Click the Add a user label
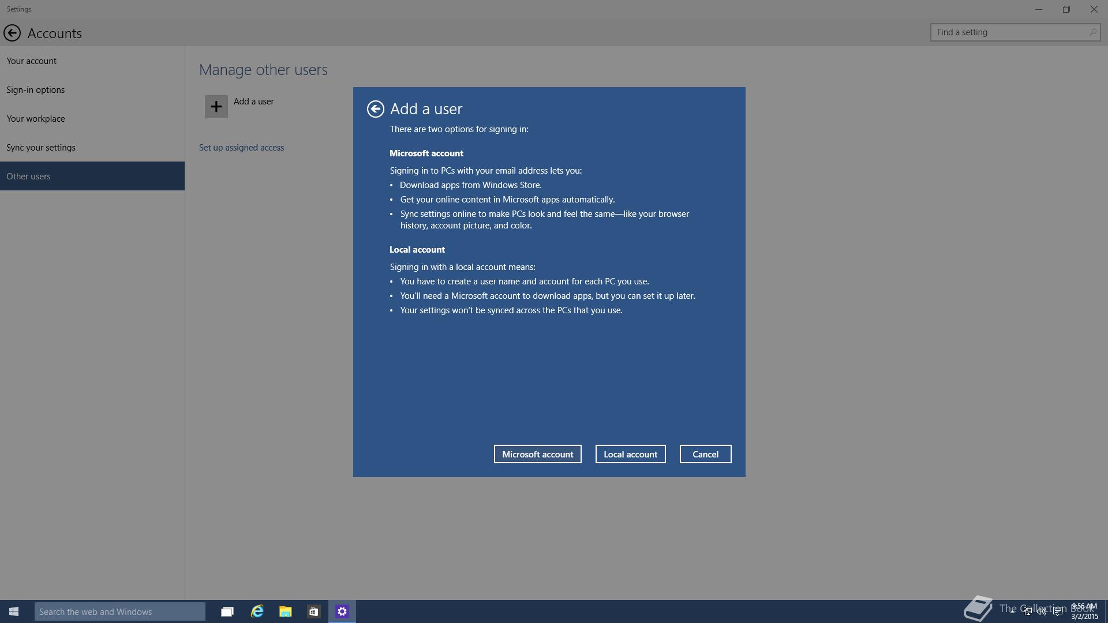 (x=254, y=102)
